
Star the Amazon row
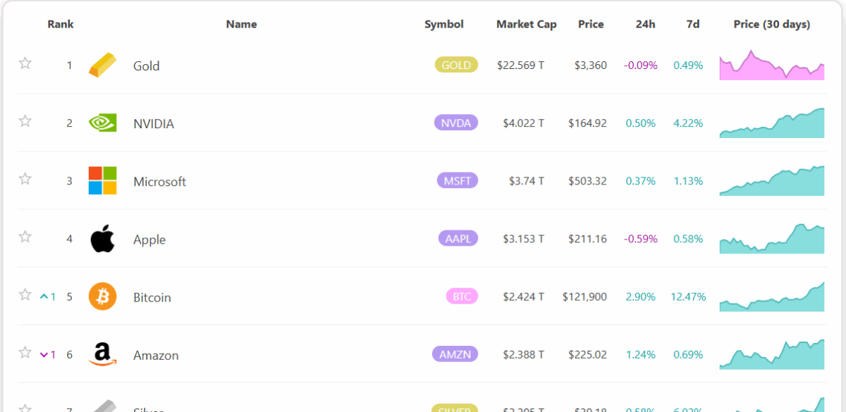[x=25, y=352]
